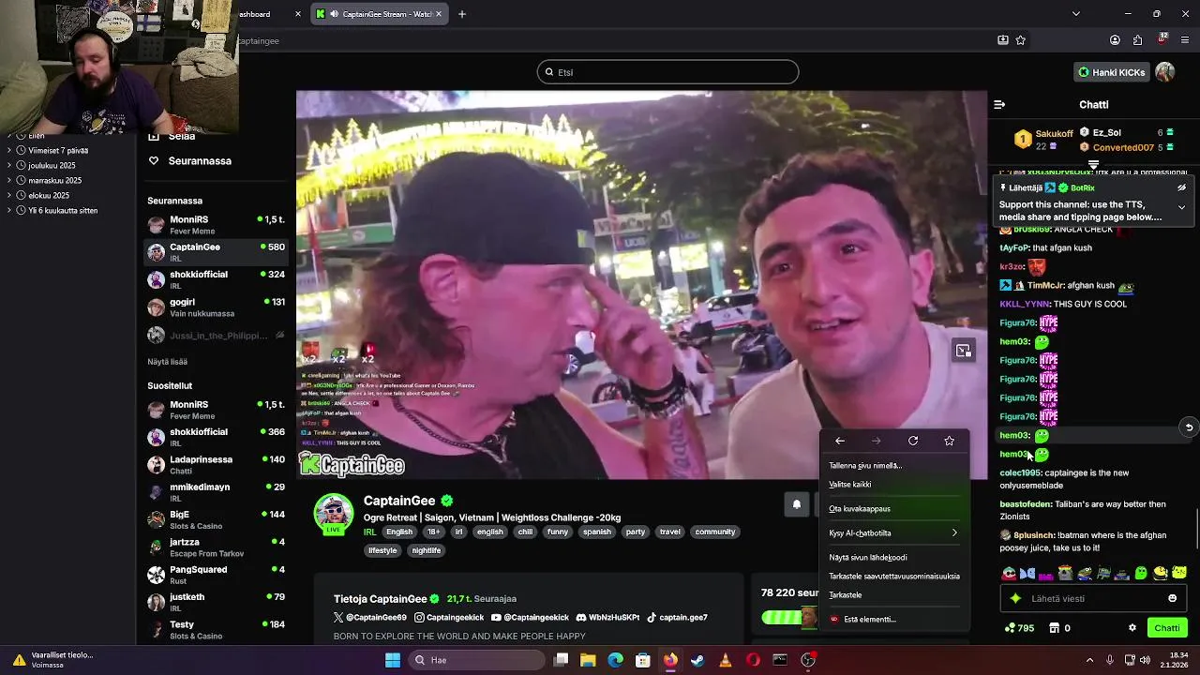Open gogirl channel in sidebar
This screenshot has width=1200, height=675.
(216, 307)
